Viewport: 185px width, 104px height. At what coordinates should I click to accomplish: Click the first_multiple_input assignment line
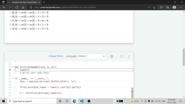[51, 87]
